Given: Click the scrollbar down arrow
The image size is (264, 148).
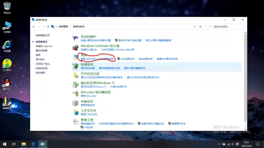Looking at the screenshot, I should pyautogui.click(x=246, y=129).
